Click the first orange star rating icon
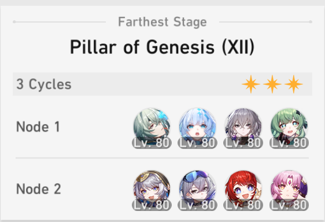The image size is (325, 222). 251,84
